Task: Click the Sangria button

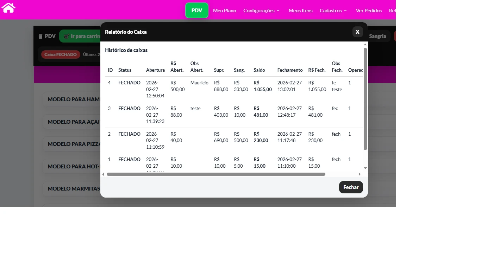Action: (377, 36)
